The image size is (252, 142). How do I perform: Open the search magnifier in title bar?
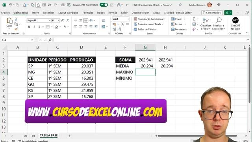180,5
